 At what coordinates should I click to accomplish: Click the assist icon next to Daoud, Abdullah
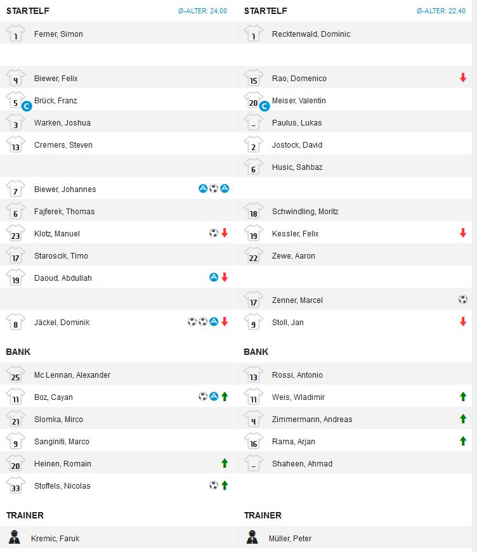click(x=214, y=278)
